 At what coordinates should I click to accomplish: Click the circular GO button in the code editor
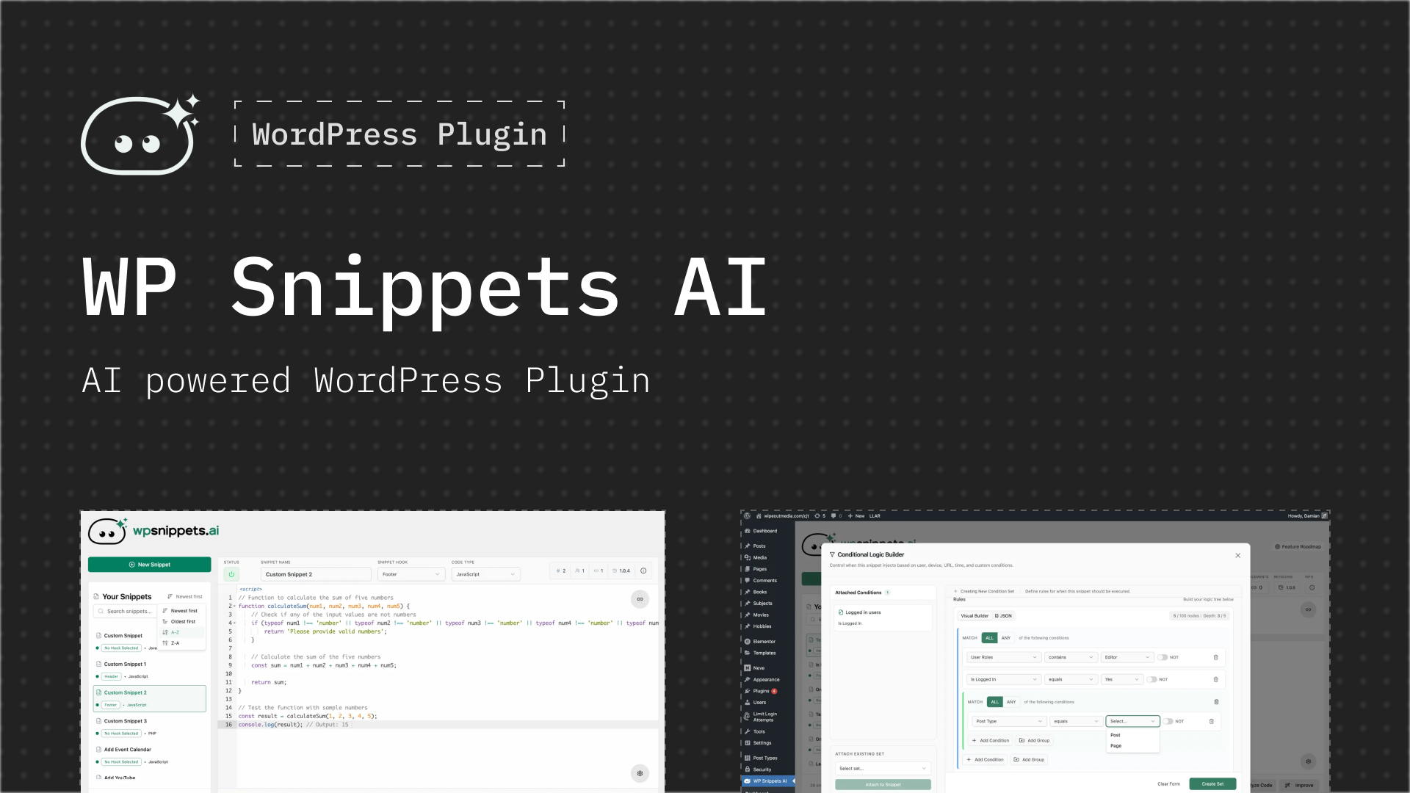tap(640, 599)
